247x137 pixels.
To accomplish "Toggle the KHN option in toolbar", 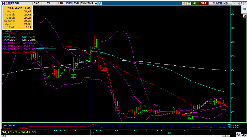I will (69, 3).
